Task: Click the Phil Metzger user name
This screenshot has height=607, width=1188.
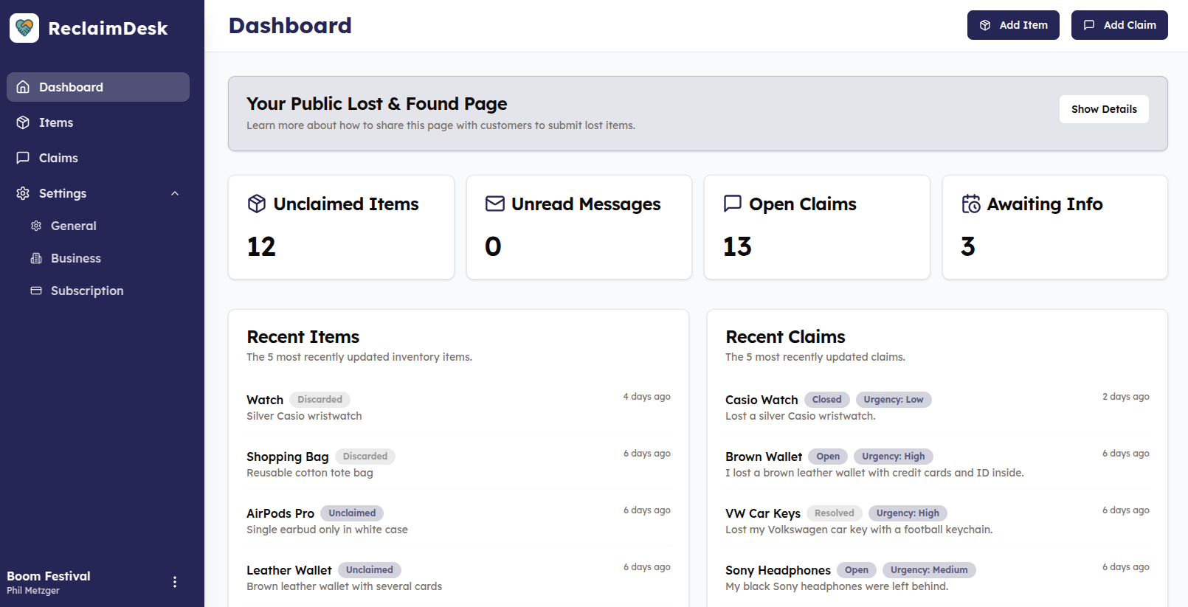Action: pos(33,591)
